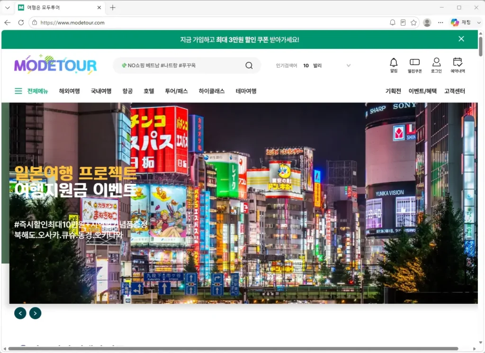Viewport: 485px width, 353px height.
Task: Open the 하이클래스 menu
Action: [212, 91]
